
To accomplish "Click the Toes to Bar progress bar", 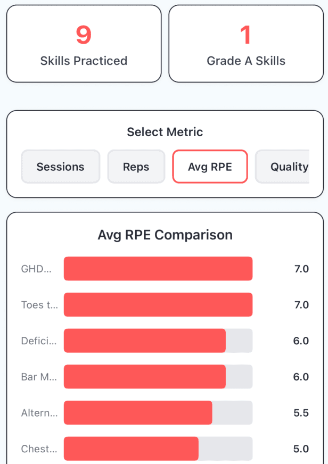I will coord(158,305).
